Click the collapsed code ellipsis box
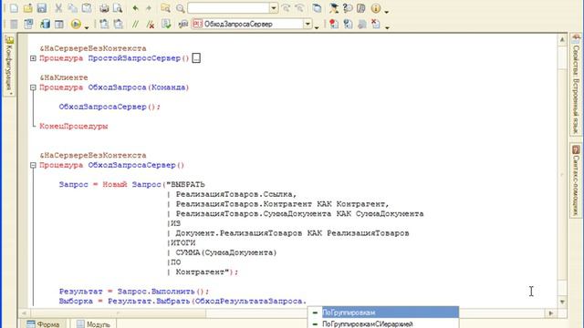This screenshot has width=584, height=328. coord(196,58)
